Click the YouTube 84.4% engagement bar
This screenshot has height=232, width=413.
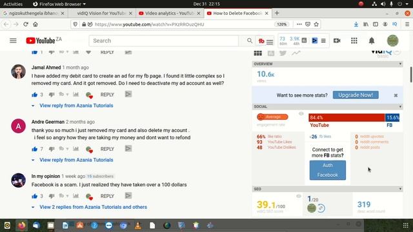coord(347,117)
